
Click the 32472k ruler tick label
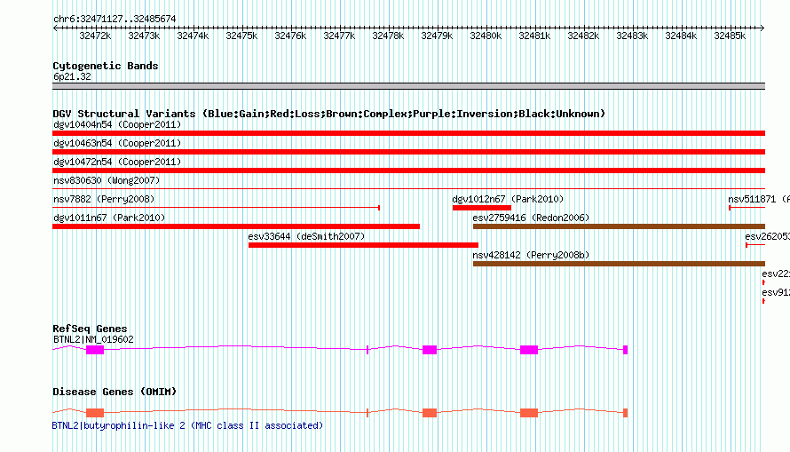click(x=95, y=36)
